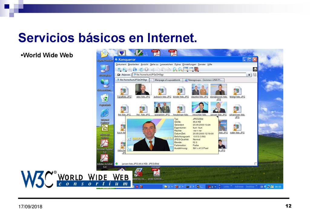Toggle the link-view checkbox in Konqueror status bar
Viewport: 310px width, 215px height.
tap(256, 164)
